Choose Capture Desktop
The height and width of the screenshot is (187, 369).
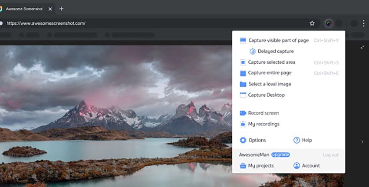[x=262, y=95]
